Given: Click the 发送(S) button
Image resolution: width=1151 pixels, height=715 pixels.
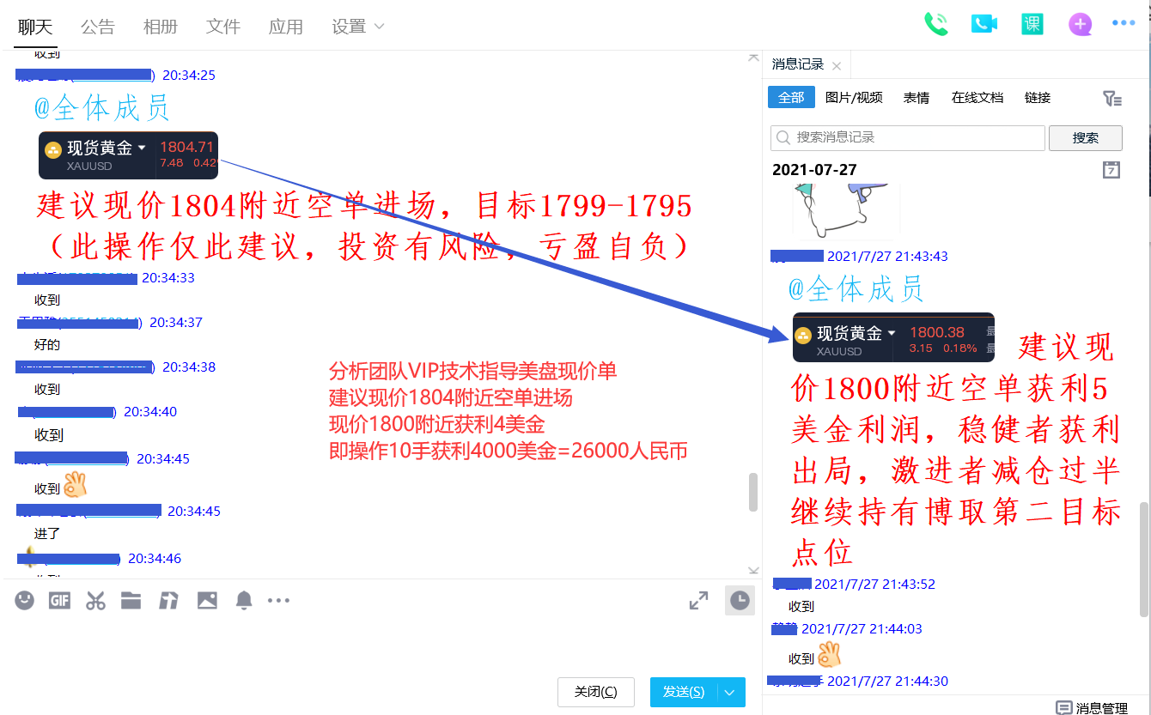Looking at the screenshot, I should 684,692.
